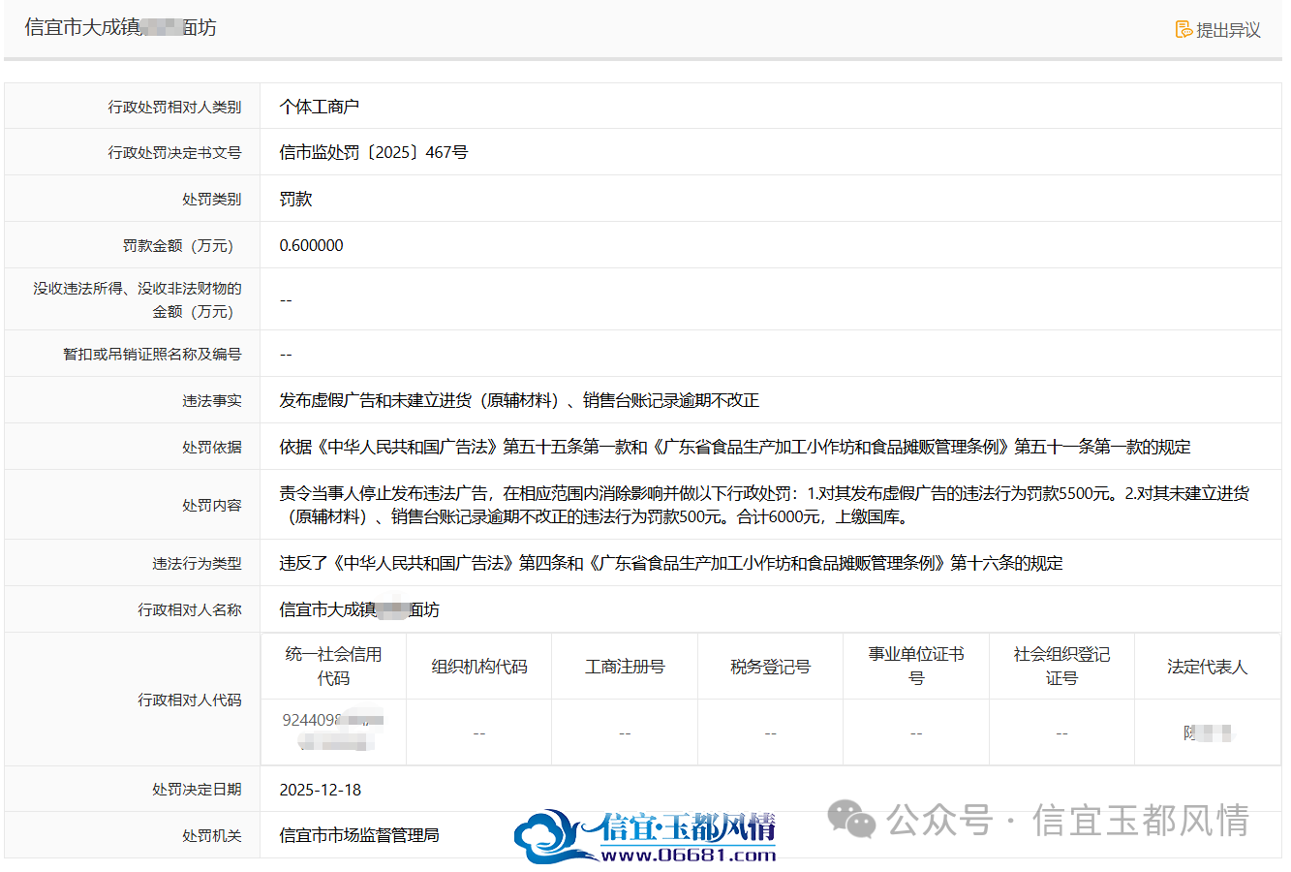Click the 违法行为类型 violation type text

pyautogui.click(x=671, y=563)
